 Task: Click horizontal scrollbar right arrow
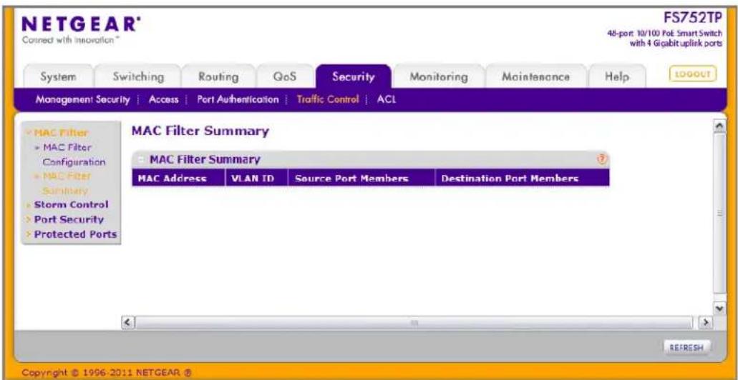coord(707,323)
